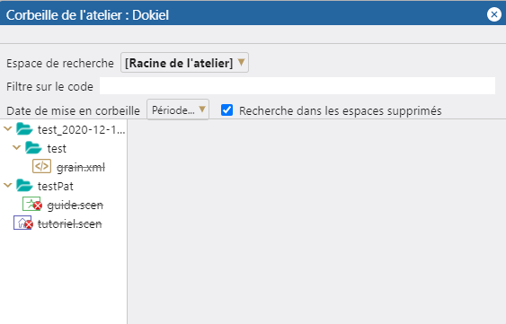This screenshot has width=506, height=324.
Task: Select the grain.xml deleted item
Action: [x=81, y=167]
